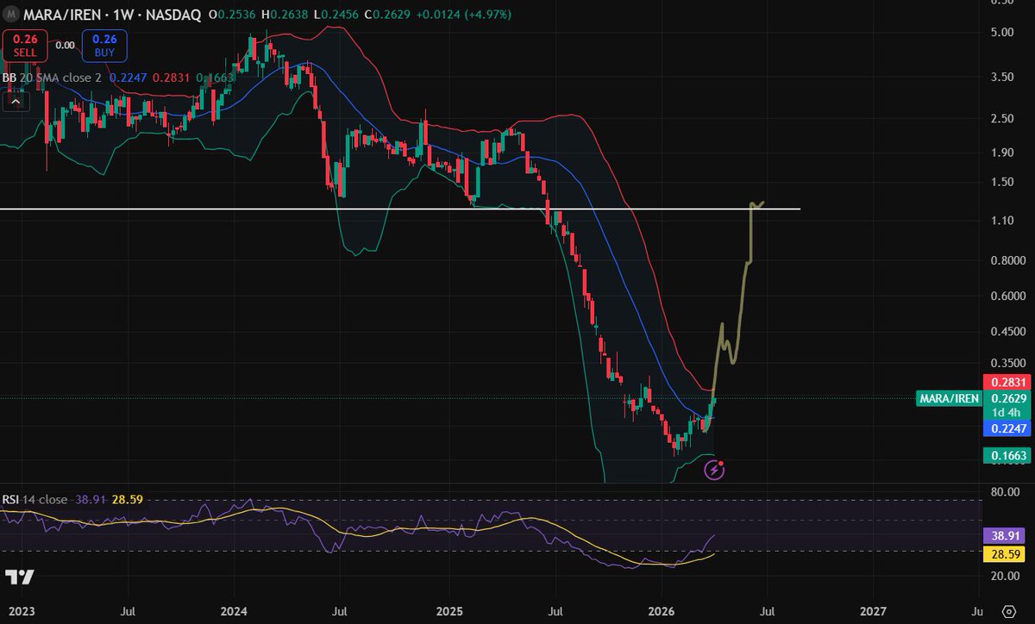Click the red 0.2831 value in BB legend

click(171, 77)
